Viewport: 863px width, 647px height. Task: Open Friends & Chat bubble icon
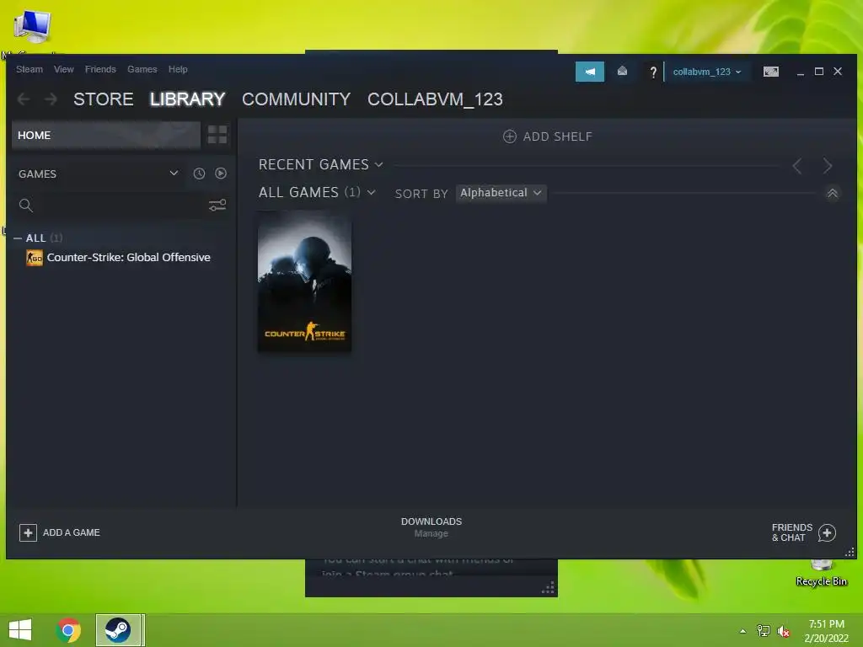827,532
